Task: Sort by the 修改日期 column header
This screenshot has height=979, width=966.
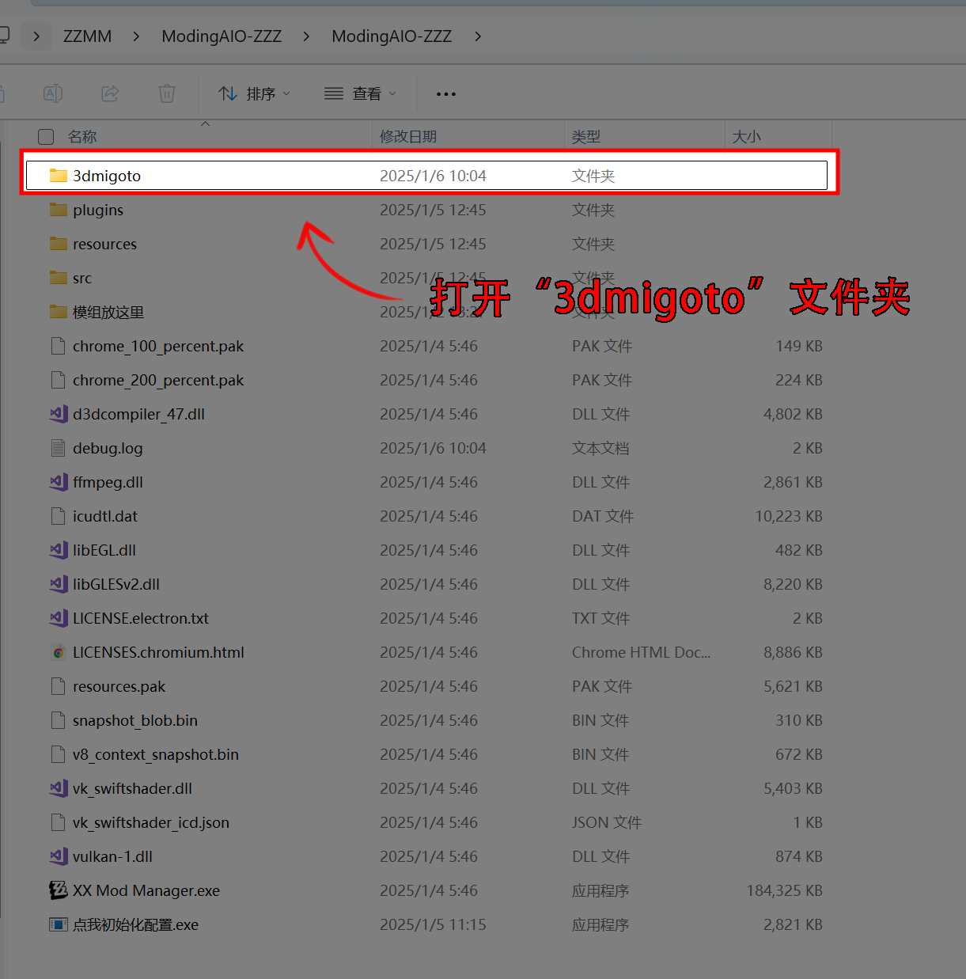Action: pos(408,136)
